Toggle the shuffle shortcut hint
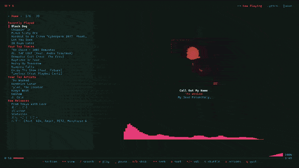 [212, 162]
